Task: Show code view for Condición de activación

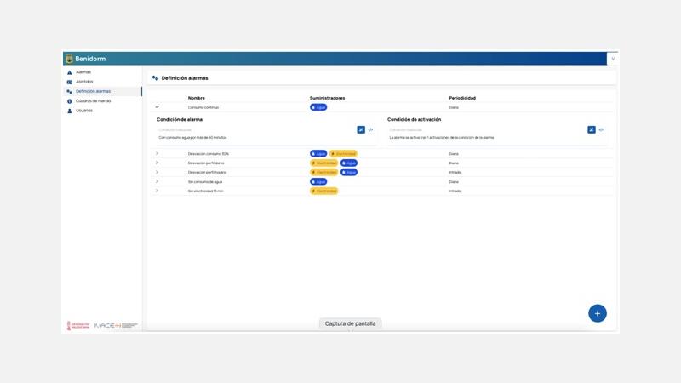Action: [x=601, y=129]
